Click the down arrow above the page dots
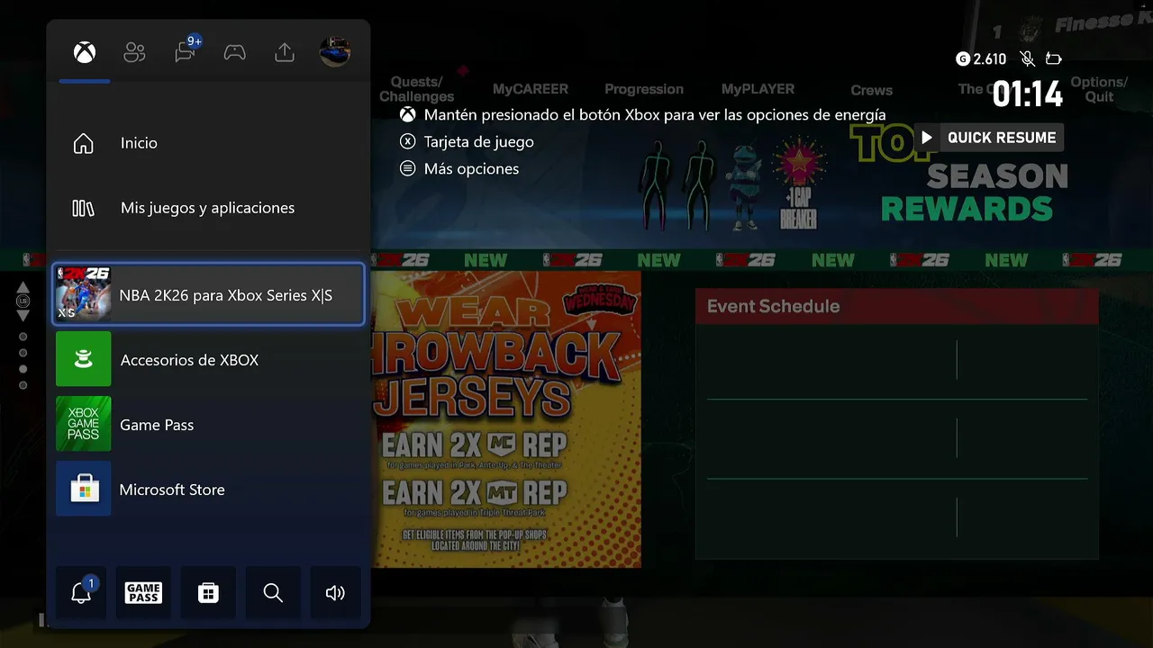 coord(23,316)
